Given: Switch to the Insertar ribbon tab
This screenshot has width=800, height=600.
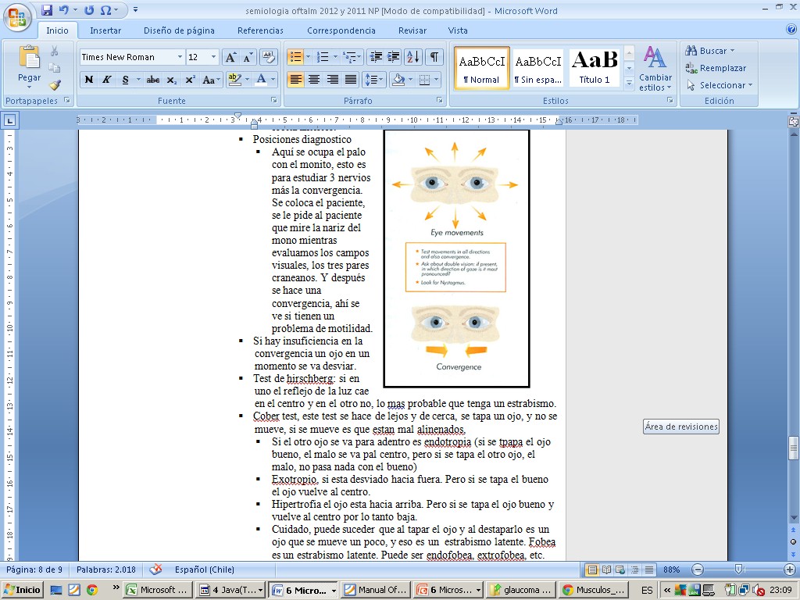Looking at the screenshot, I should (105, 30).
